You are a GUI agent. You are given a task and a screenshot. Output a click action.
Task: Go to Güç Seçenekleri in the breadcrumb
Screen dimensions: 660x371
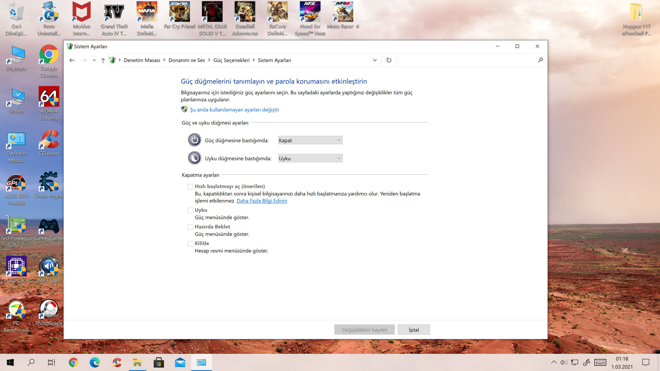pyautogui.click(x=231, y=60)
